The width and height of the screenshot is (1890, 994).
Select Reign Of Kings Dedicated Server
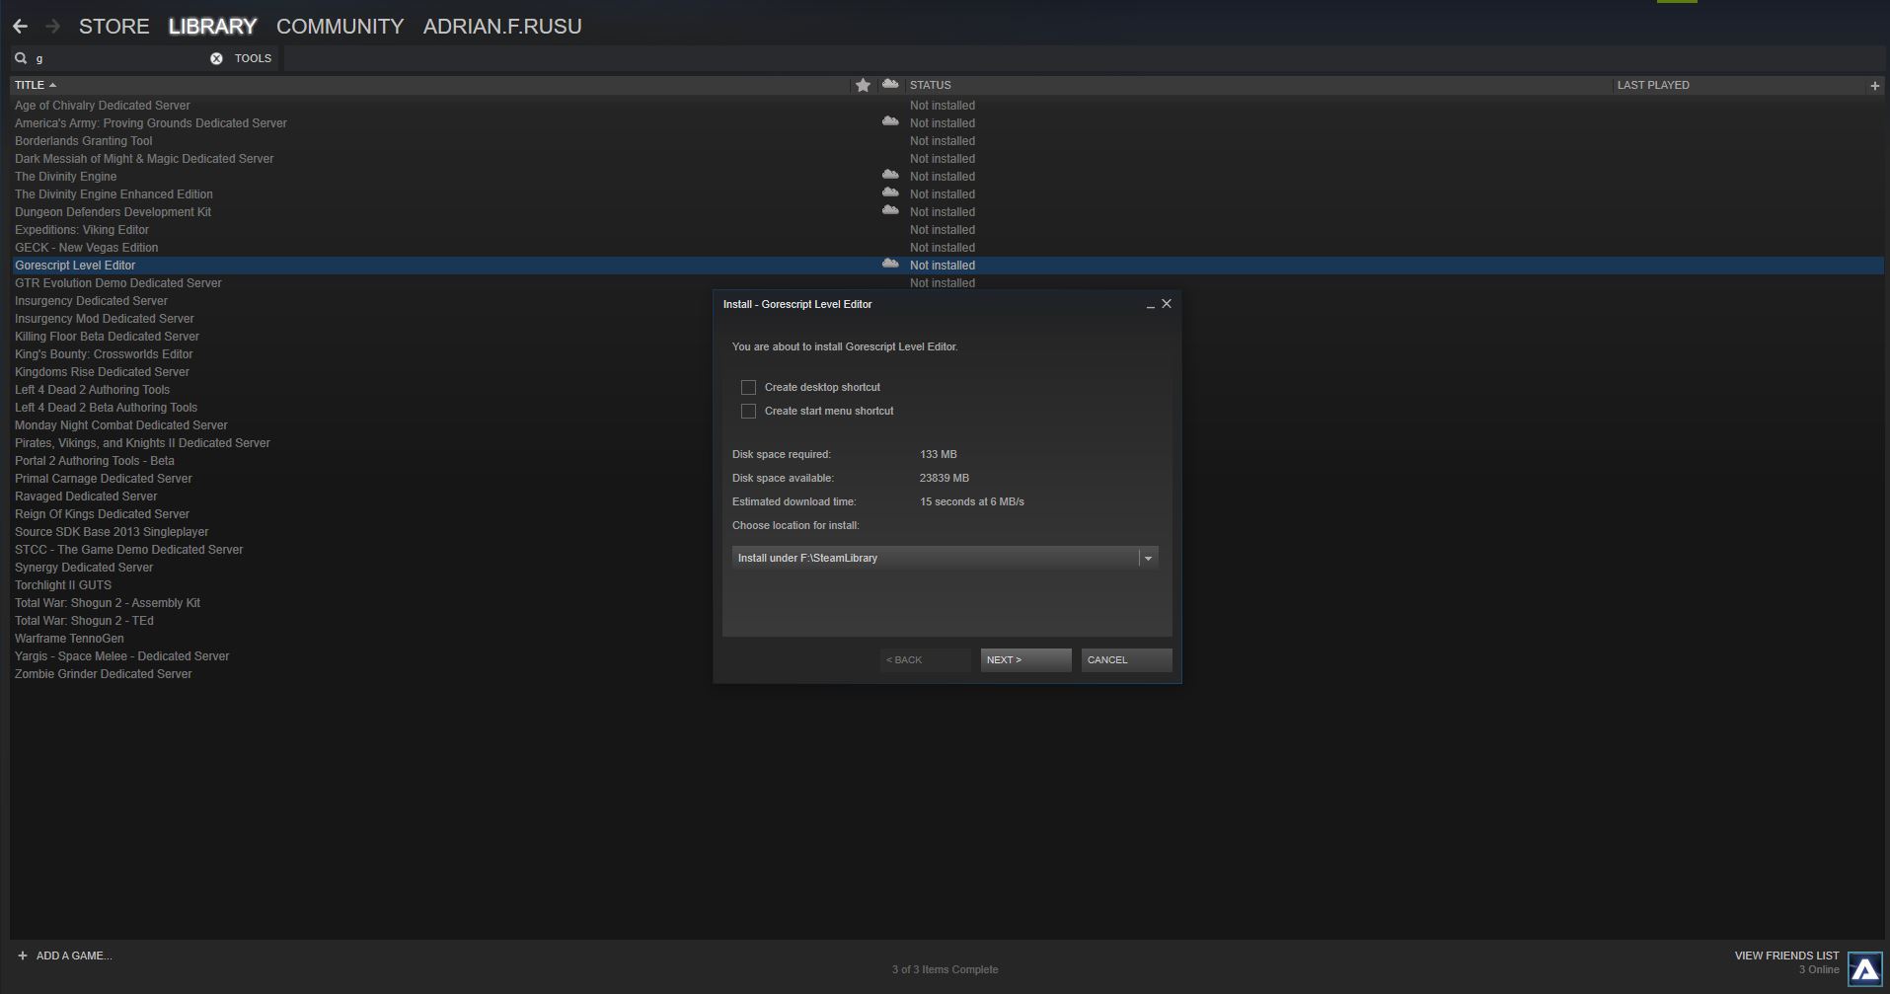coord(102,514)
